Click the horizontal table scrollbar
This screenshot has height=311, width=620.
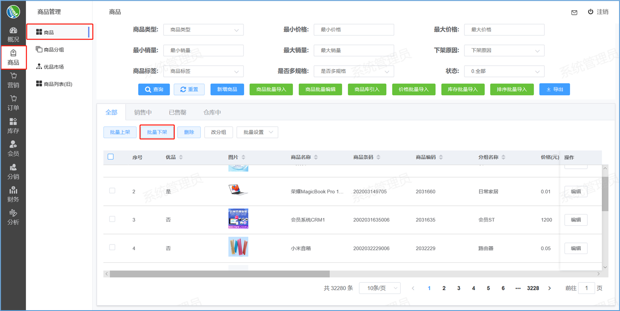[220, 274]
